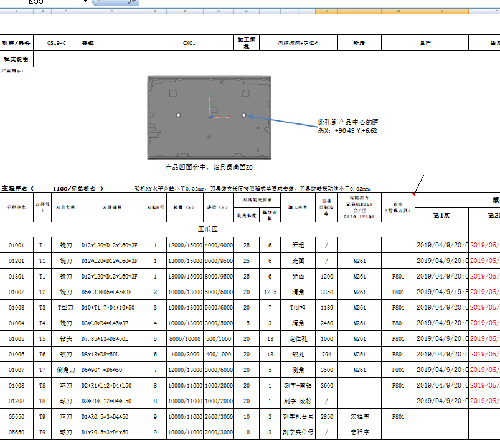This screenshot has width=500, height=440.
Task: Select column header A
Action: pos(17,11)
